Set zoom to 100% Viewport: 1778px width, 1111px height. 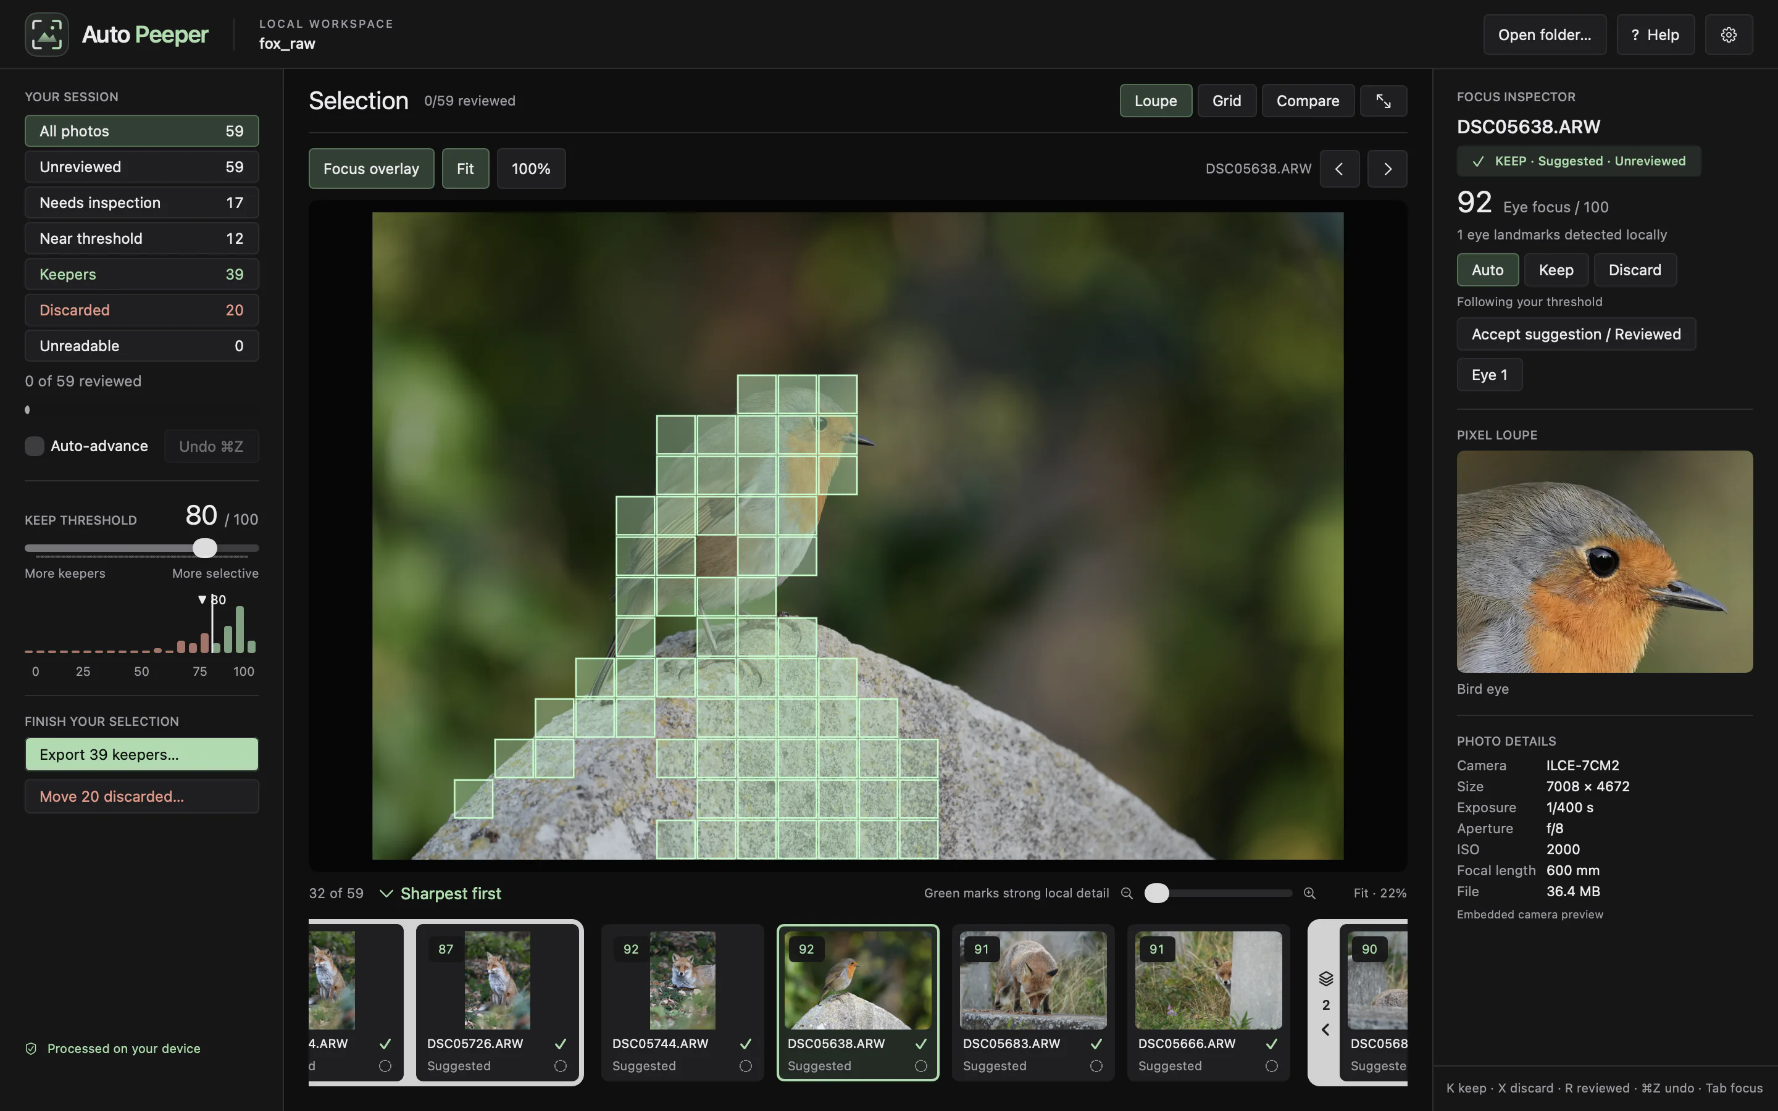pyautogui.click(x=530, y=169)
